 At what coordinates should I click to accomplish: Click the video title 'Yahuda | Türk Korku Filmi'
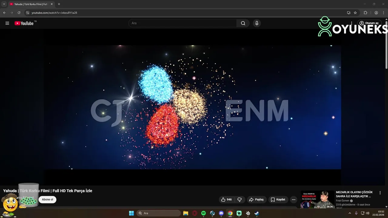[48, 191]
